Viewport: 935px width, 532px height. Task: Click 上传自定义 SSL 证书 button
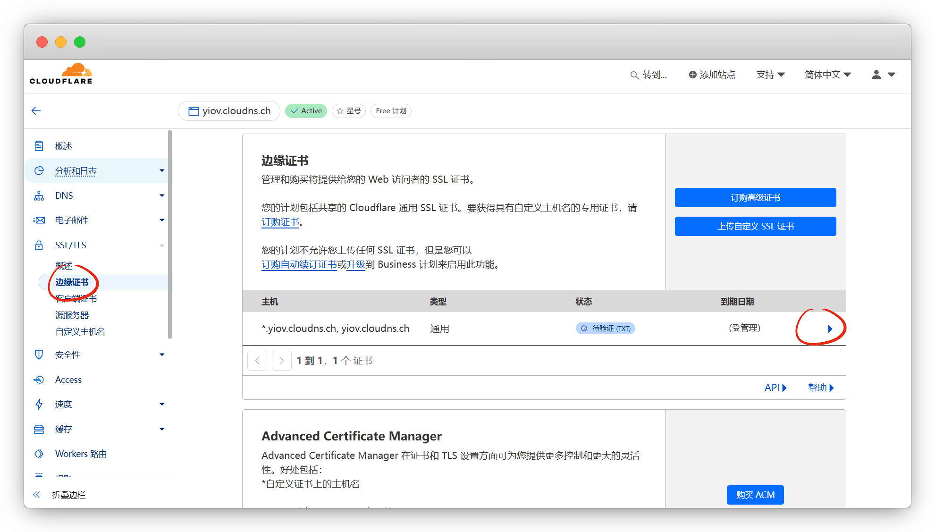pos(755,226)
